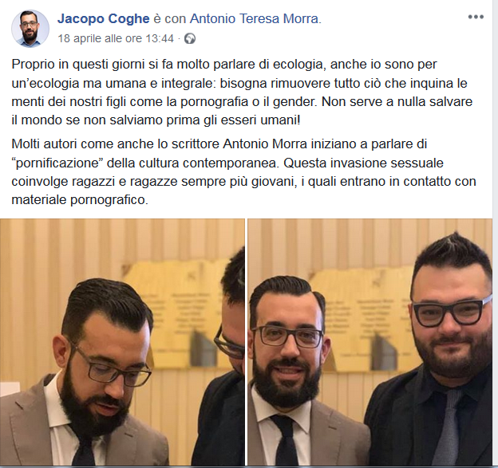Click the word 'pornificazione' in the post text
Screen dimensions: 498x468
(x=61, y=163)
